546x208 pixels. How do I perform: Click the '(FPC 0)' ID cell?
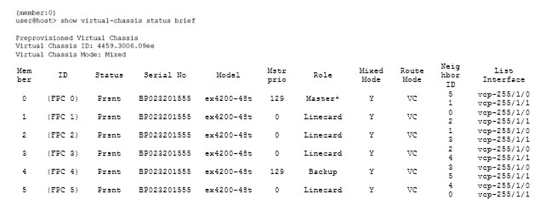click(x=63, y=98)
